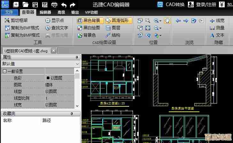Image resolution: width=233 pixels, height=143 pixels.
Task: Click the Save As icon
Action: click(45, 4)
